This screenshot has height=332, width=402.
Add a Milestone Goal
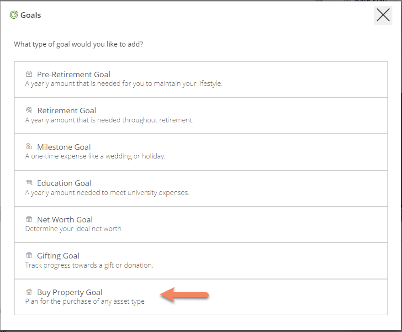click(64, 147)
